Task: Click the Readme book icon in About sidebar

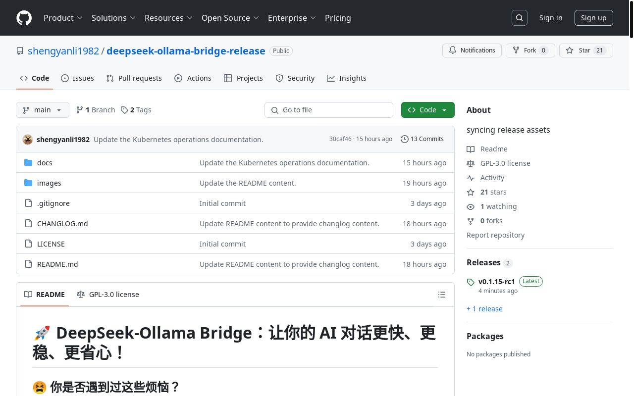Action: (471, 149)
